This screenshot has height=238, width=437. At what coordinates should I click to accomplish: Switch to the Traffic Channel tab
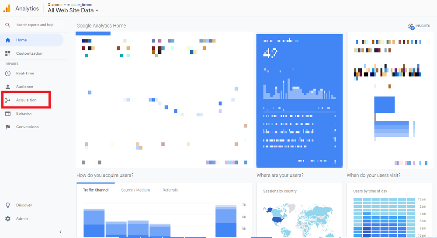pyautogui.click(x=96, y=190)
